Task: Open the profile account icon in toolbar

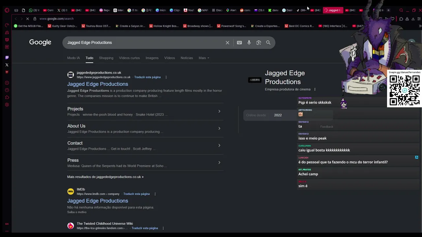Action: [407, 19]
